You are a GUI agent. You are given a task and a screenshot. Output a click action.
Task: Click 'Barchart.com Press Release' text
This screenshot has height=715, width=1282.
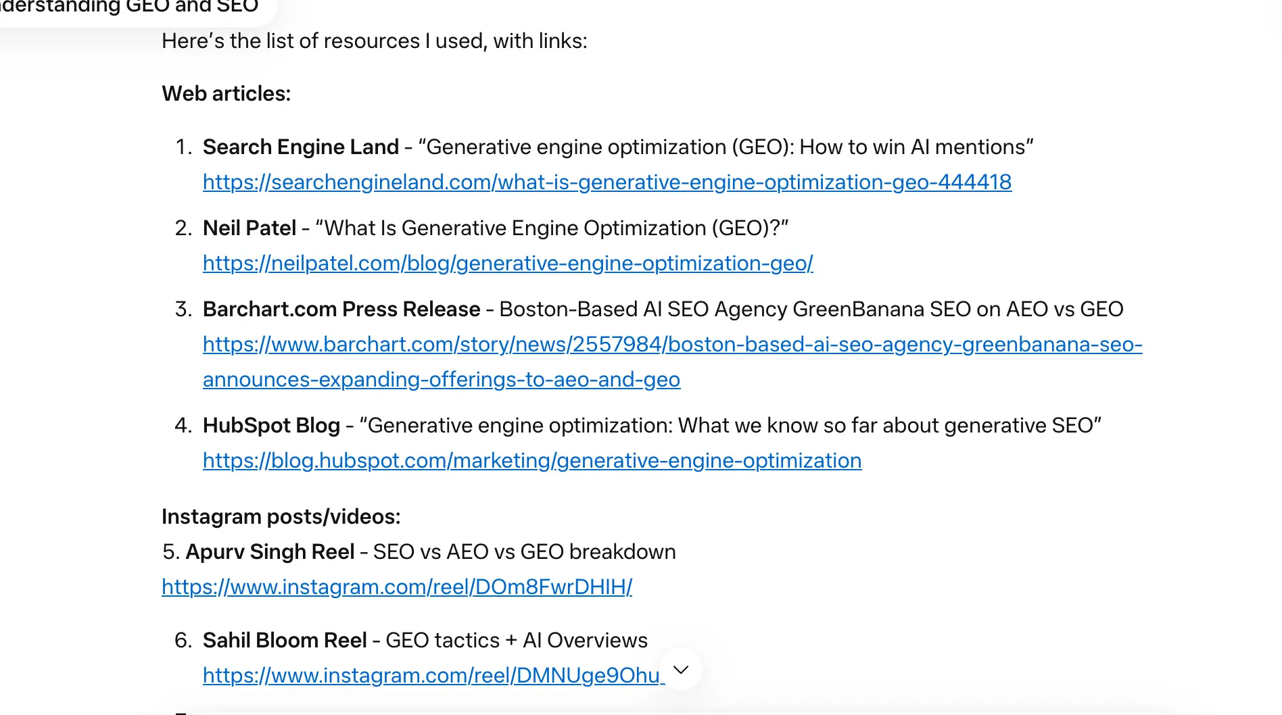click(x=341, y=309)
